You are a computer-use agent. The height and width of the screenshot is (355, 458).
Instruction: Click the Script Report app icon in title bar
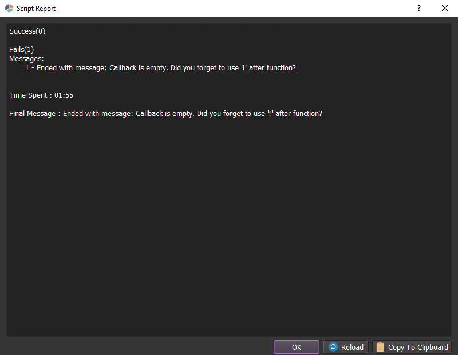click(x=9, y=9)
